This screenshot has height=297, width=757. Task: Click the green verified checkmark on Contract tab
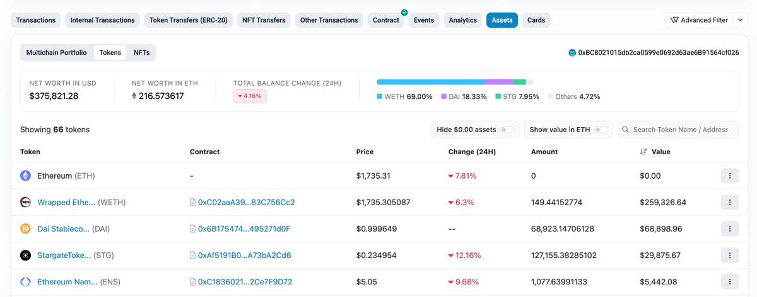point(404,13)
